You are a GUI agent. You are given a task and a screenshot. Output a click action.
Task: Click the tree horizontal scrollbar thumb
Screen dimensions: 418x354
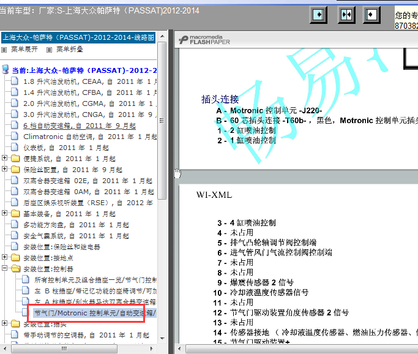pos(64,348)
